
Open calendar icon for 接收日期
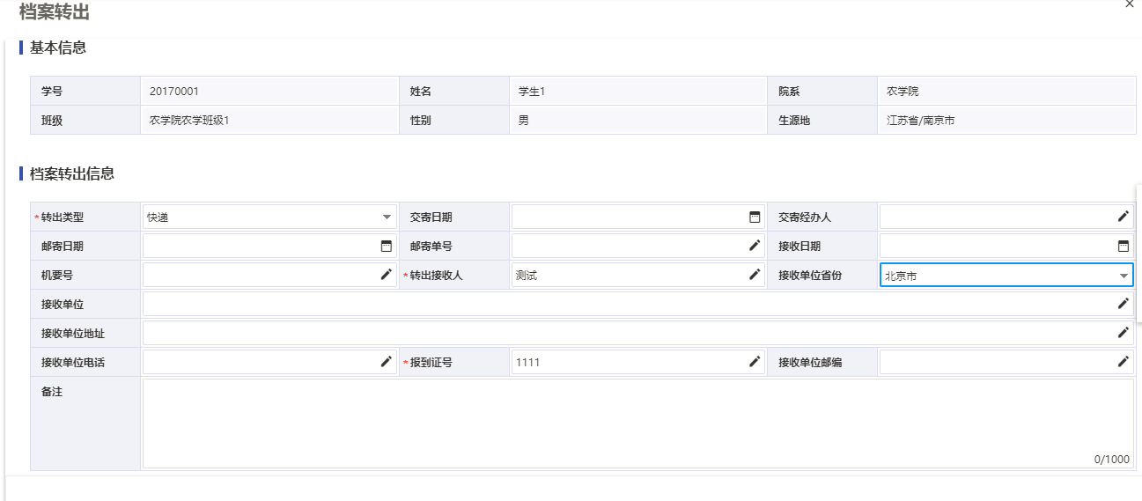(1124, 246)
